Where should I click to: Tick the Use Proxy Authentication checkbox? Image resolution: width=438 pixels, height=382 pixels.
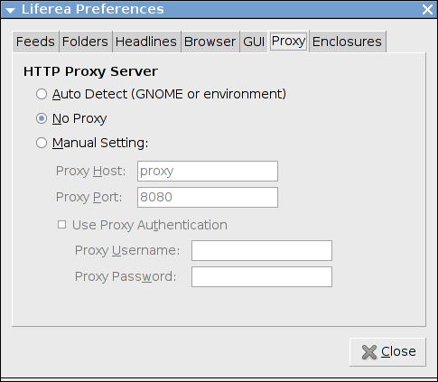[61, 225]
